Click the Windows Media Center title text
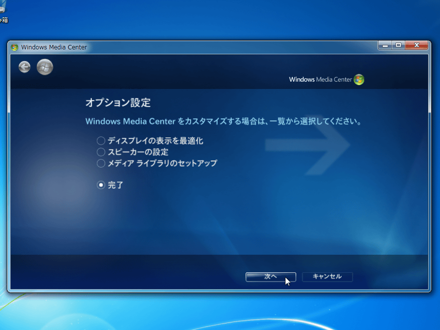Screen dimensions: 440x330 tap(54, 47)
